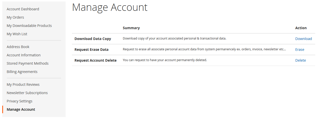Image resolution: width=320 pixels, height=119 pixels.
Task: Click the Delete account link
Action: 300,60
